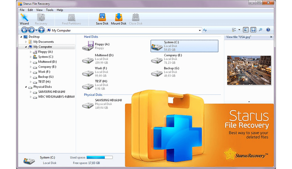Toggle the save-disk panel button at top right
The height and width of the screenshot is (169, 292).
pyautogui.click(x=254, y=30)
